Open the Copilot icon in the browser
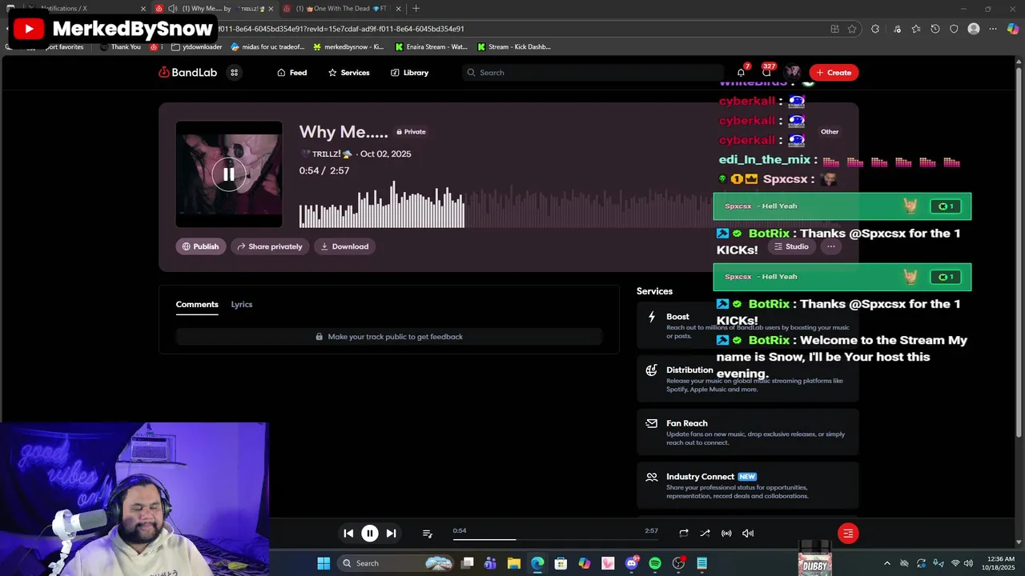 coord(1013,29)
